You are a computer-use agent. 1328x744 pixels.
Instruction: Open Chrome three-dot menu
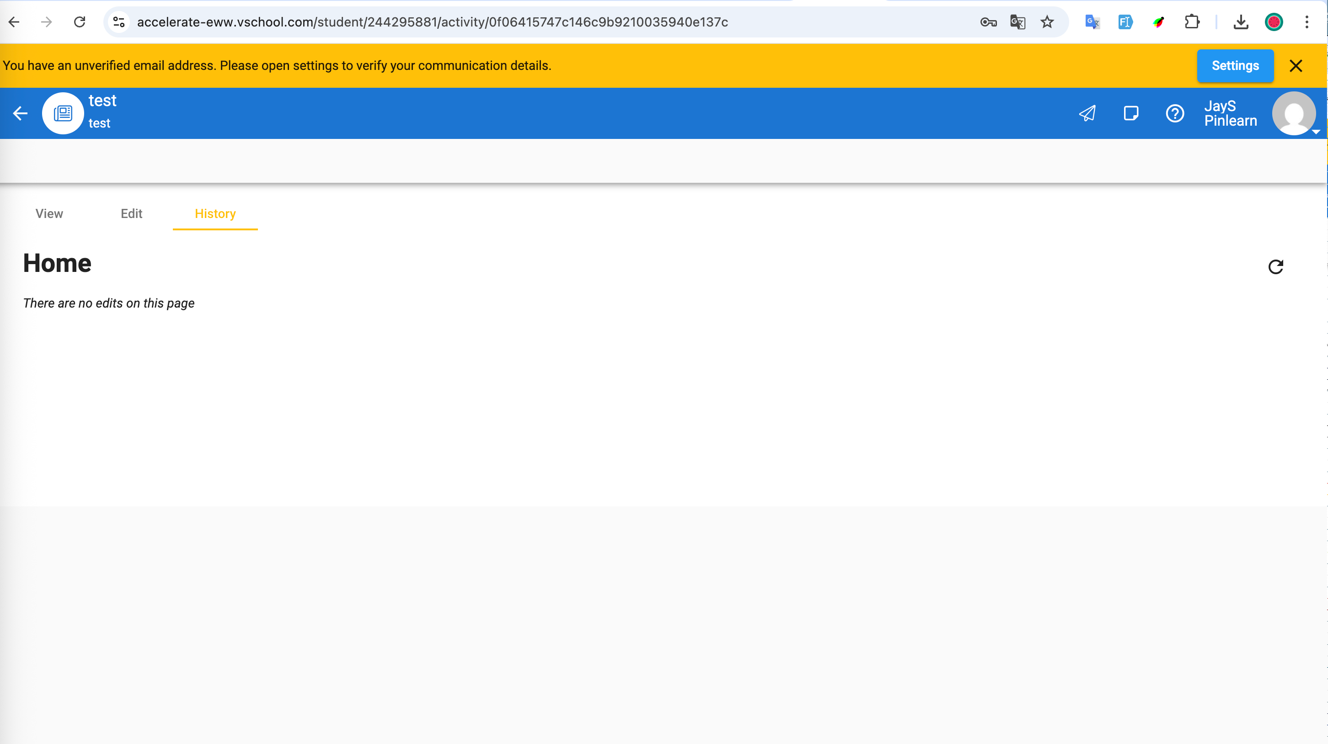tap(1307, 22)
